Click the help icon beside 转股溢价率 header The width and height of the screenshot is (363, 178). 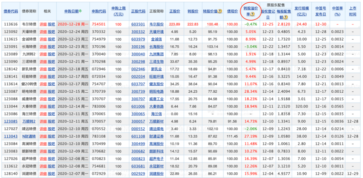click(x=253, y=14)
